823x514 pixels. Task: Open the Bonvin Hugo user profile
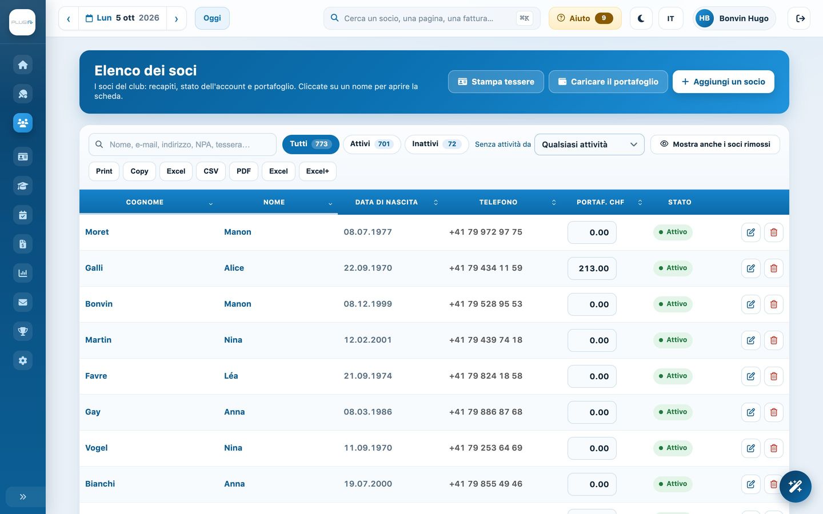[734, 18]
